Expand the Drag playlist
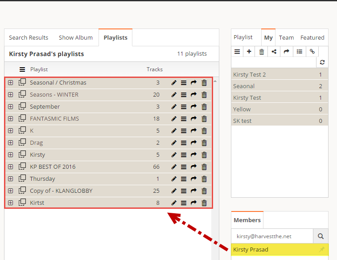 pyautogui.click(x=10, y=143)
